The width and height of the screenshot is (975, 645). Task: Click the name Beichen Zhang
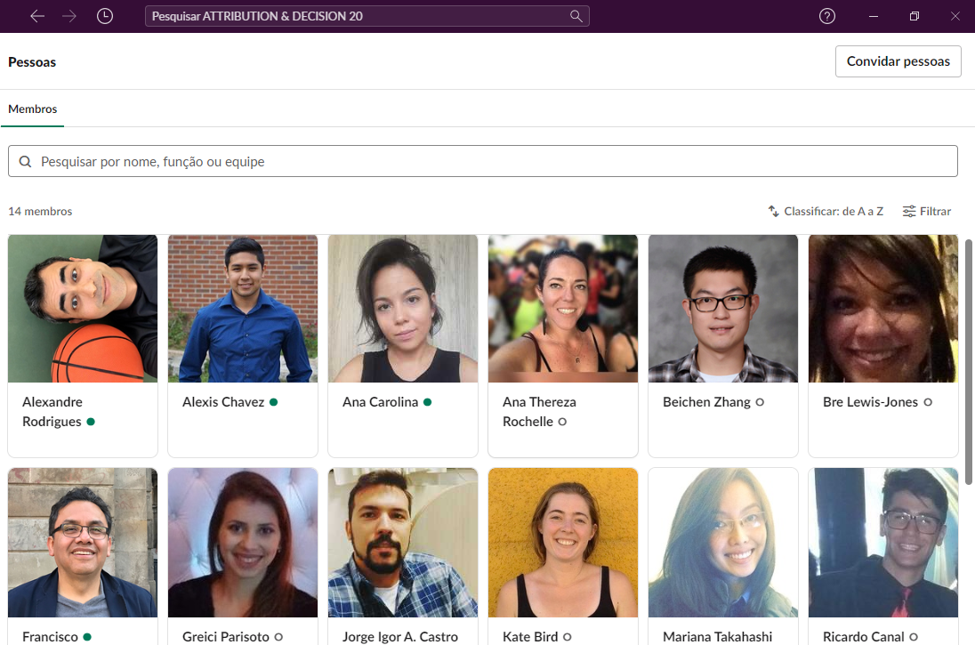706,402
